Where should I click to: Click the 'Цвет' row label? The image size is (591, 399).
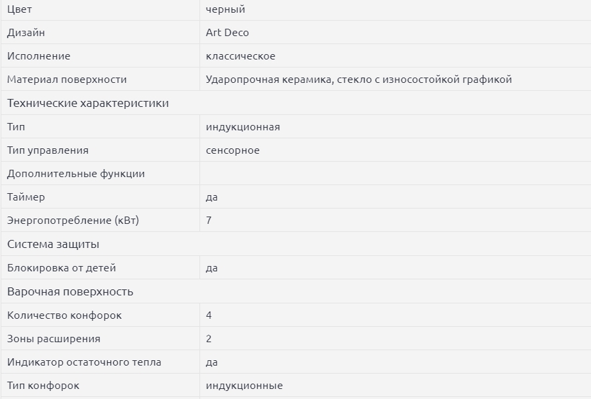[19, 9]
